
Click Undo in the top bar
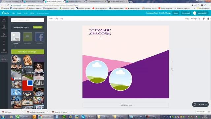(x=19, y=13)
